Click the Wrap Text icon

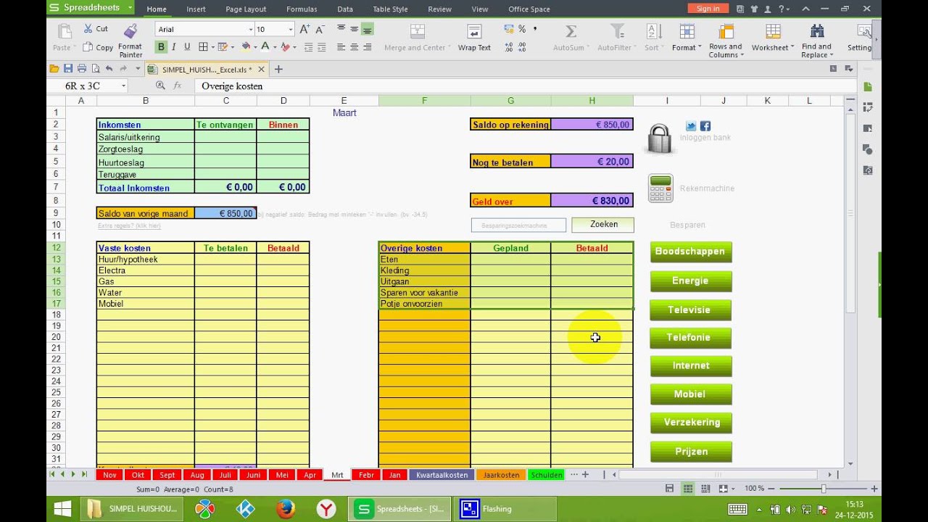coord(474,31)
